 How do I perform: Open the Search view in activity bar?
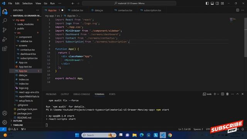coord(5,20)
